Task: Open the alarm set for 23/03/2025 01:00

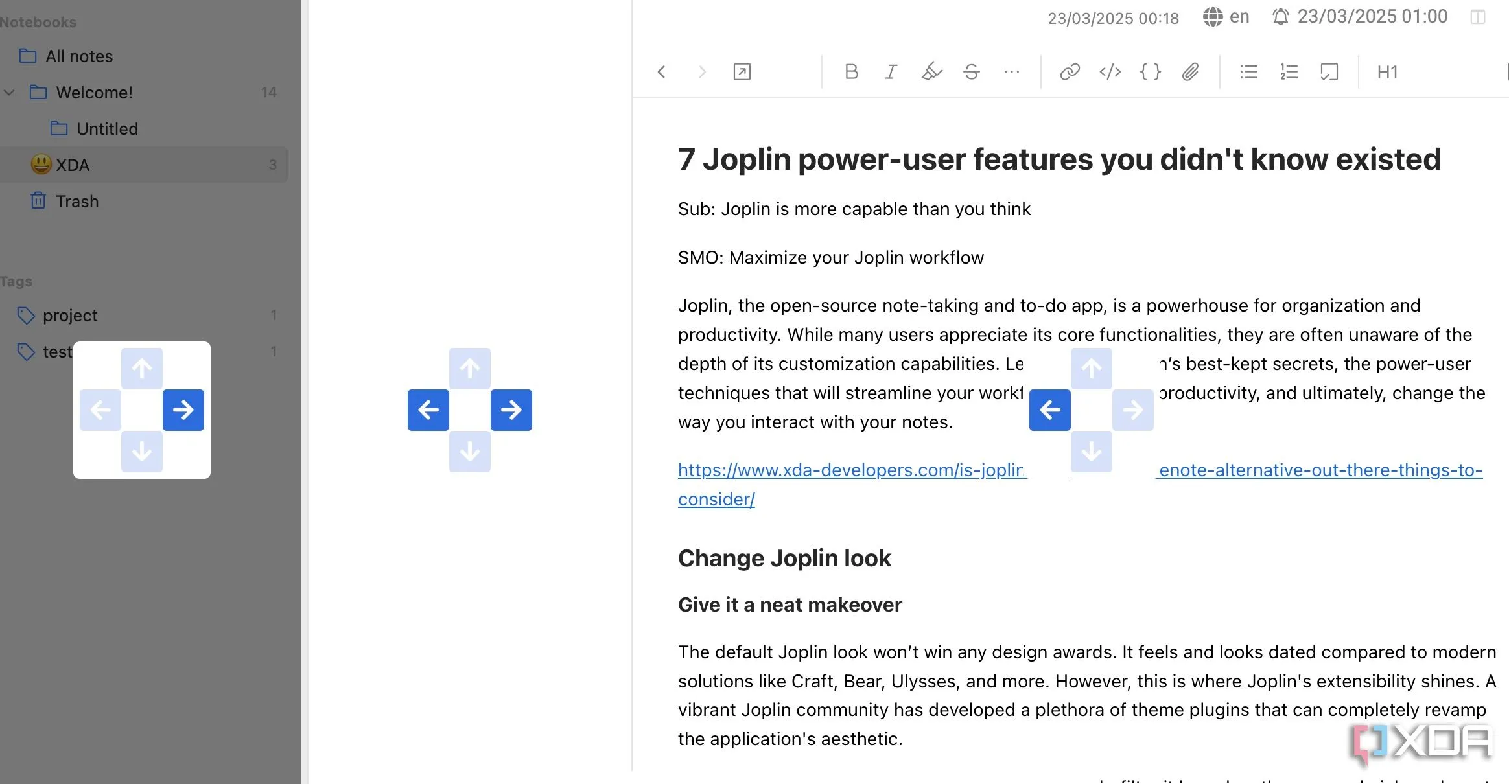Action: 1359,17
